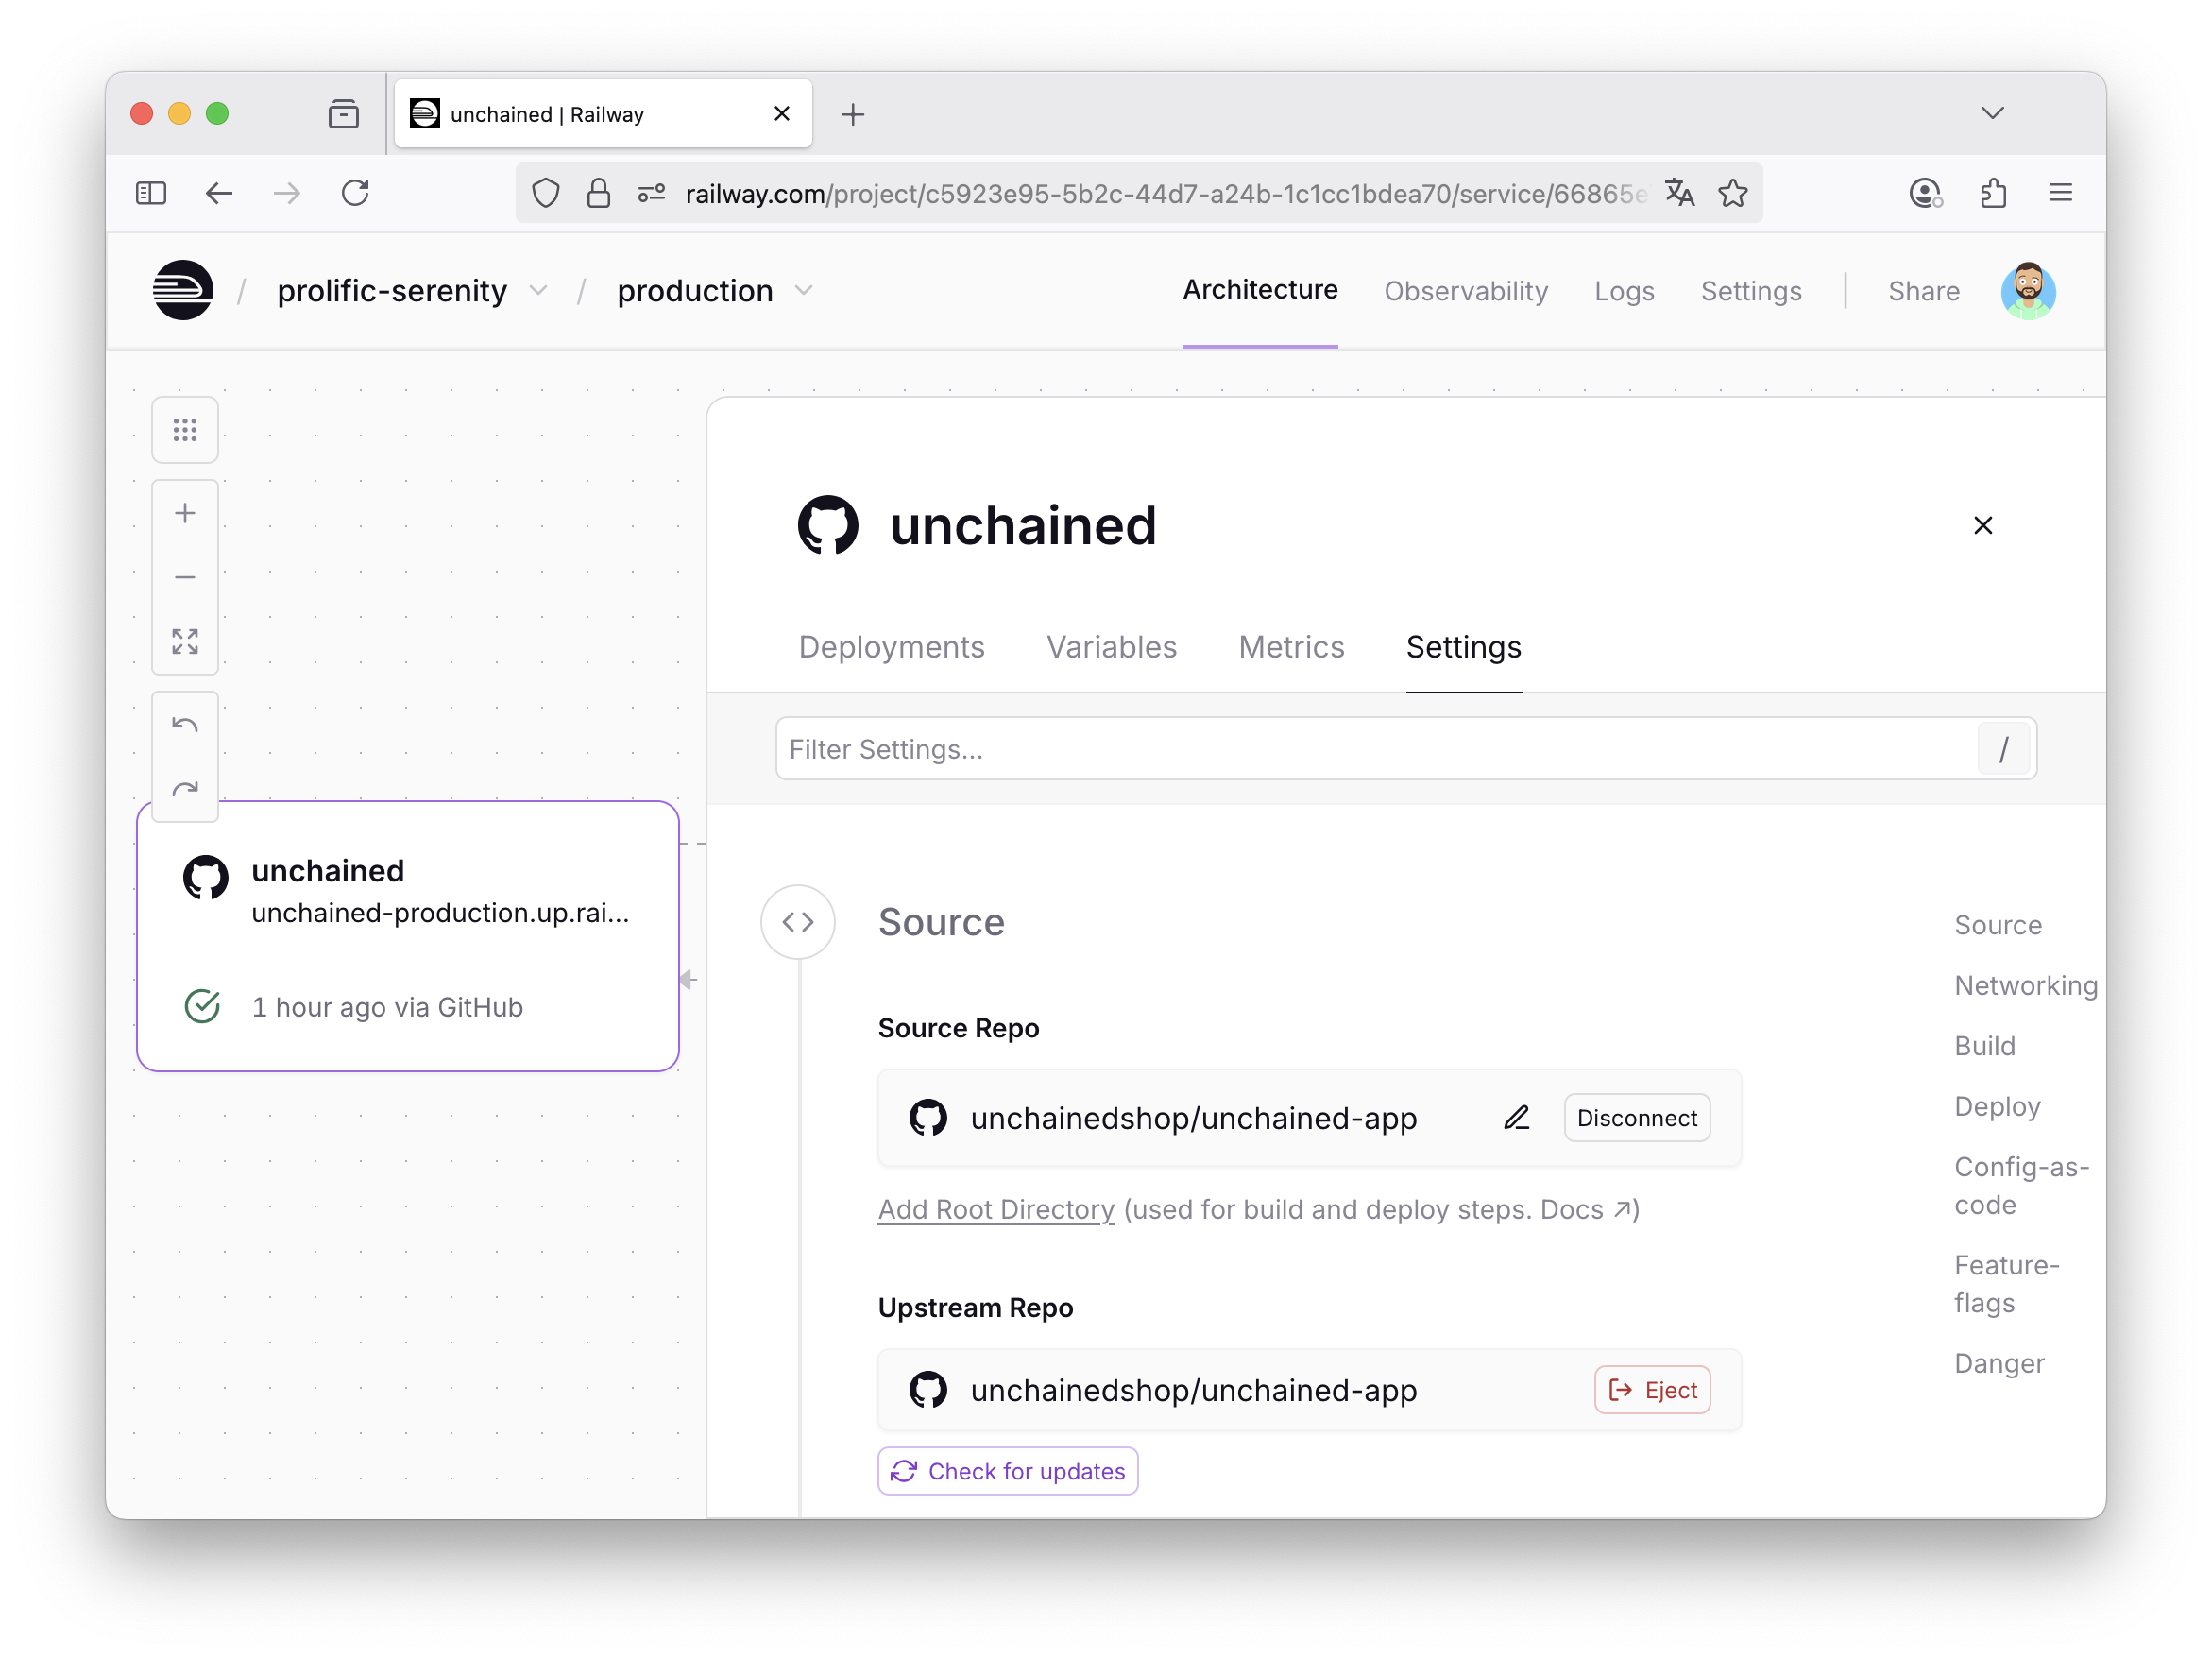This screenshot has width=2212, height=1659.
Task: Select the service Settings tab
Action: coord(1463,647)
